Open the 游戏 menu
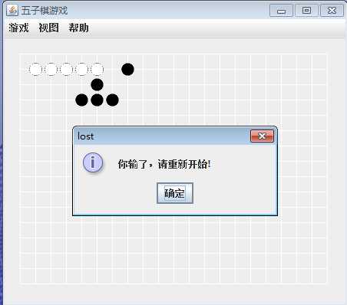 coord(18,28)
